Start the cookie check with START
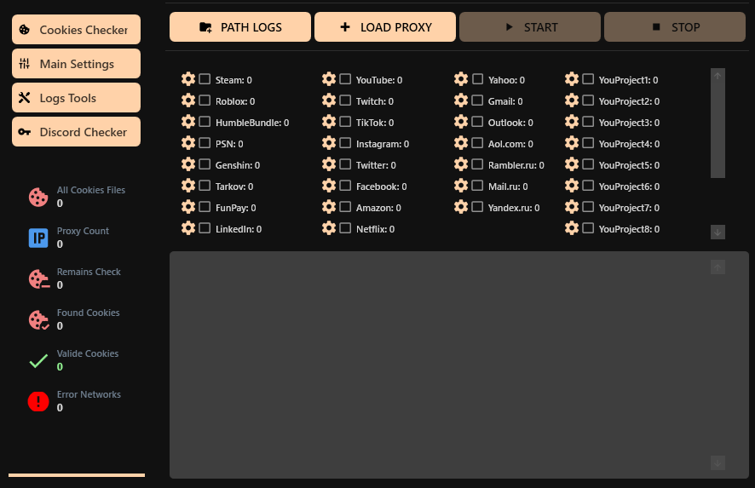 click(x=530, y=27)
